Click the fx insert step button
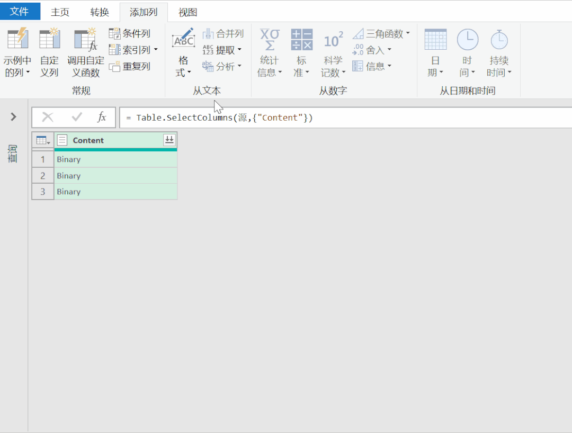Viewport: 572px width, 433px height. pos(102,117)
